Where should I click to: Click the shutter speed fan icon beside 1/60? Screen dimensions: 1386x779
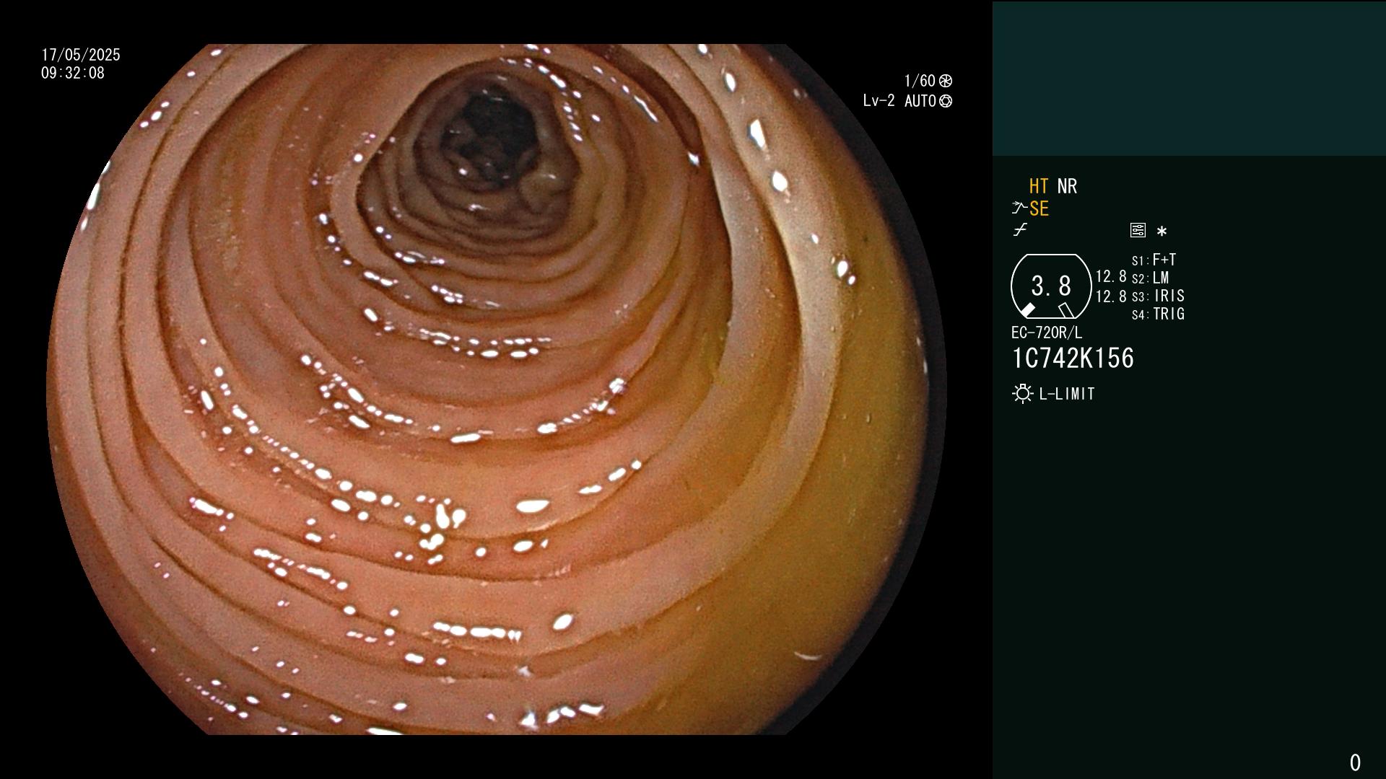pos(946,81)
